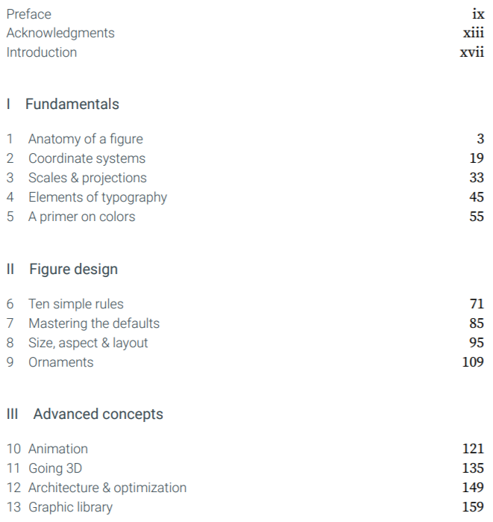Open chapter 8 Size, aspect & layout
The image size is (493, 522).
pos(88,343)
